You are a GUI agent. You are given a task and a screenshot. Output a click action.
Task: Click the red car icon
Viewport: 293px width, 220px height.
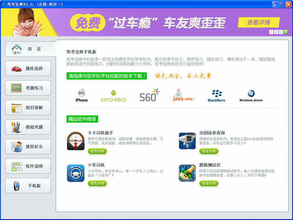tap(16, 69)
